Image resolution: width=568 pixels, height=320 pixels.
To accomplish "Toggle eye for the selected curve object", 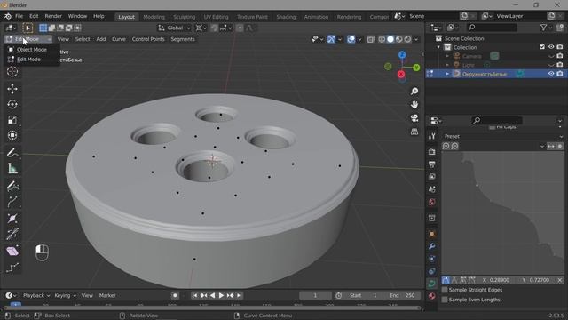I will click(551, 74).
